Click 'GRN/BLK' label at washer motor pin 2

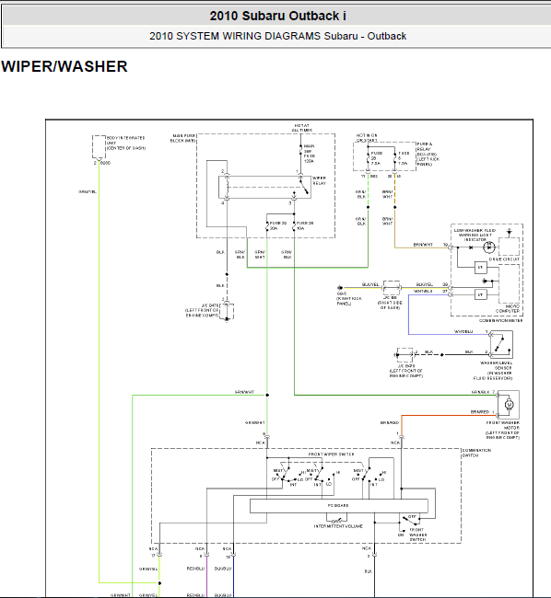tap(481, 392)
